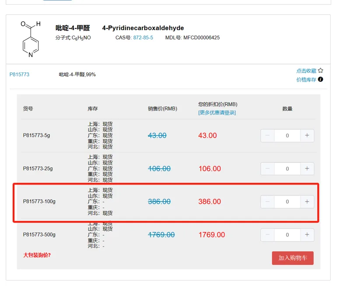
Task: Click the 更多优惠请登录 login link
Action: 217,113
